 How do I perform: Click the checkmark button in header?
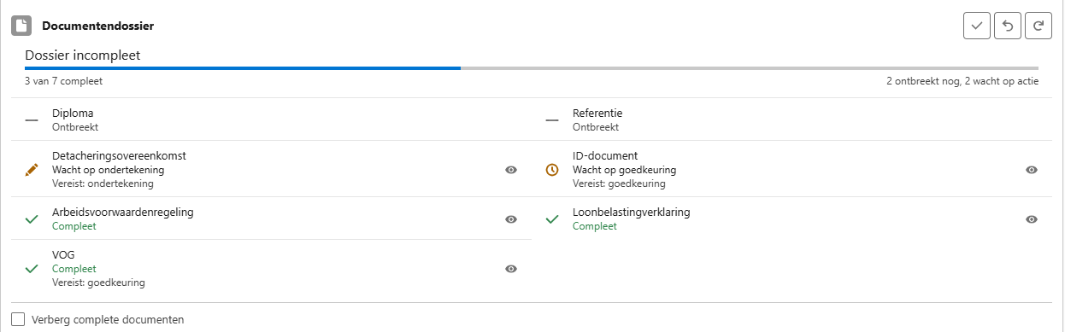(x=976, y=26)
